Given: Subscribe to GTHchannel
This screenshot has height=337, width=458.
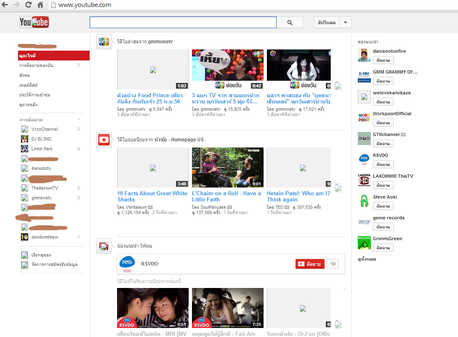Looking at the screenshot, I should (x=383, y=144).
